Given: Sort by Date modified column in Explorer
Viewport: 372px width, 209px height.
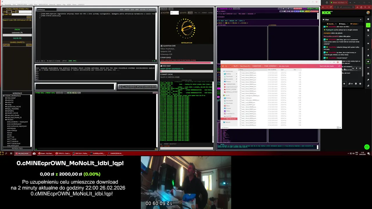Looking at the screenshot, I should (x=272, y=70).
